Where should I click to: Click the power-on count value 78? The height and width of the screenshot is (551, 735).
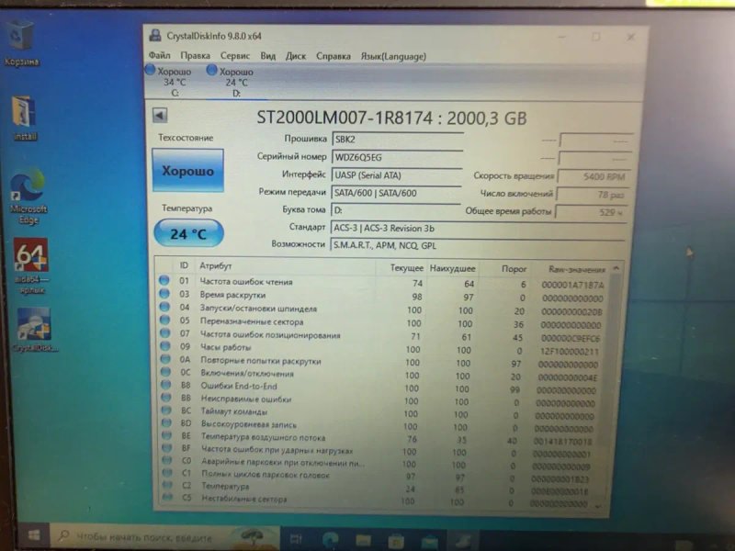point(593,195)
